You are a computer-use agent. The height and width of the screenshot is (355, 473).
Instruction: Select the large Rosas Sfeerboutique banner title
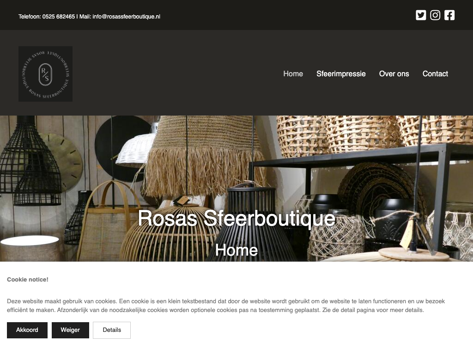[236, 218]
